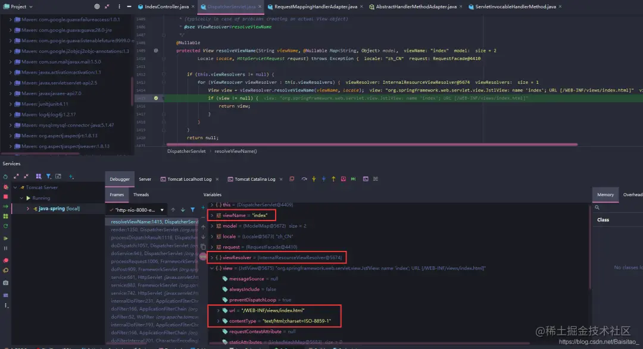Click camera thread dump icon
The height and width of the screenshot is (349, 643).
(6, 283)
